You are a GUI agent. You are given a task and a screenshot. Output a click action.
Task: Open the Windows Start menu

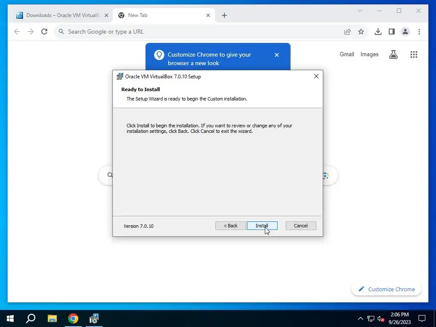(10, 318)
